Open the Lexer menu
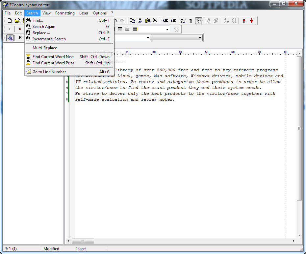 pos(84,13)
